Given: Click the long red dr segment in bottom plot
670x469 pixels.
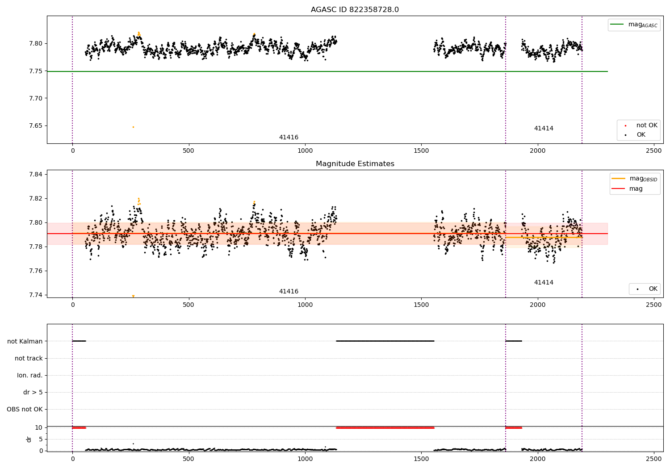Looking at the screenshot, I should click(385, 427).
